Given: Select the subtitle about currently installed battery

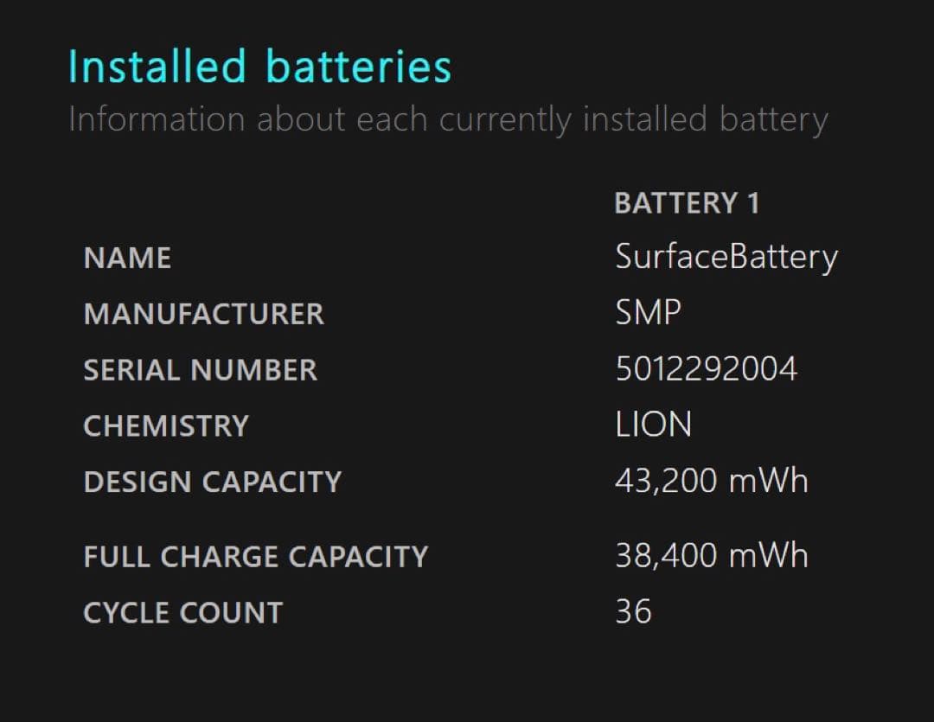Looking at the screenshot, I should click(x=447, y=119).
